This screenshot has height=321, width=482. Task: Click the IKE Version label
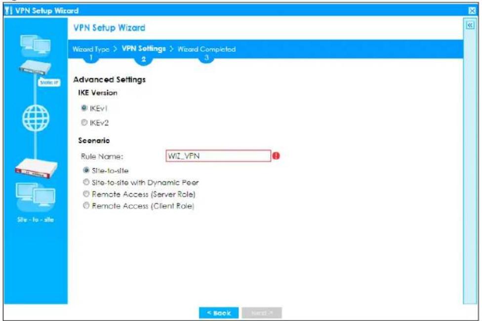(98, 93)
